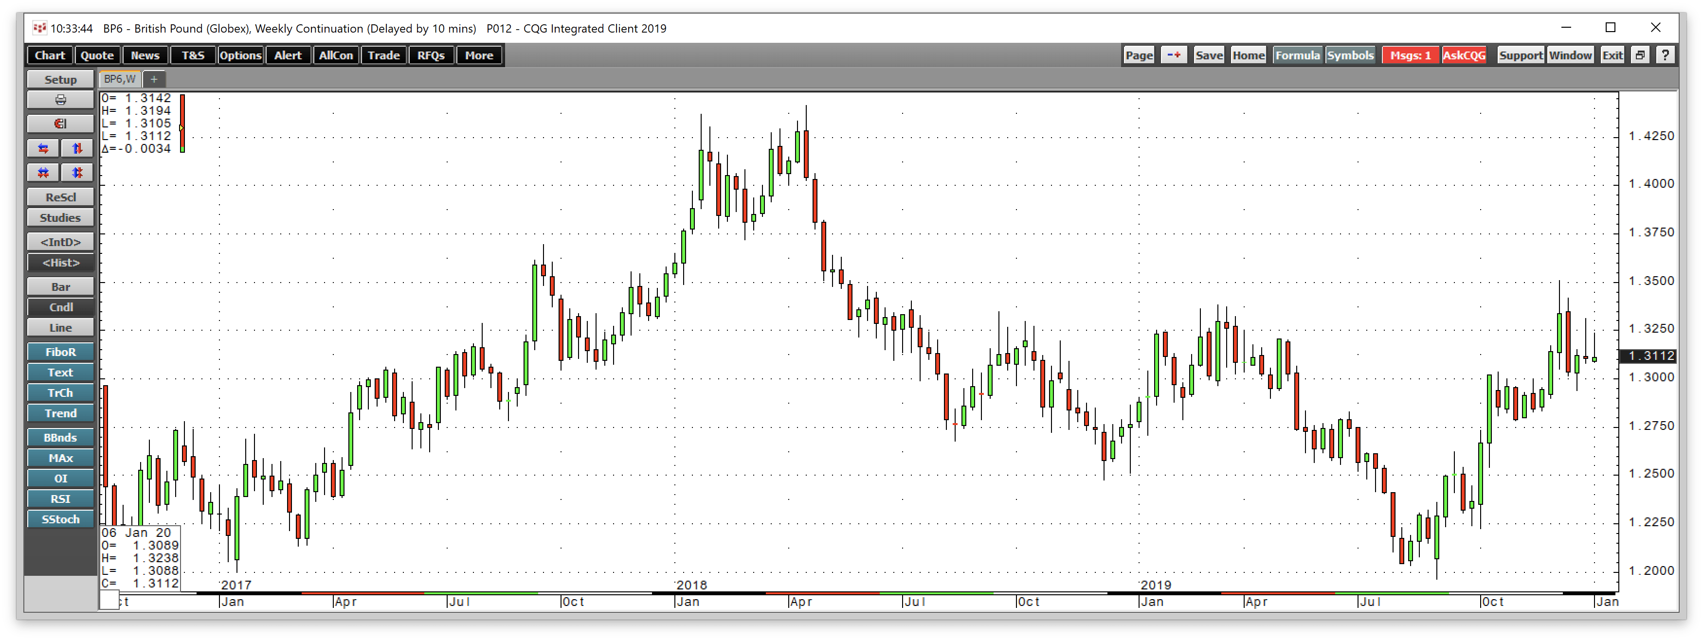1703x640 pixels.
Task: Click the small white box at chart bottom-left corner
Action: pos(109,601)
